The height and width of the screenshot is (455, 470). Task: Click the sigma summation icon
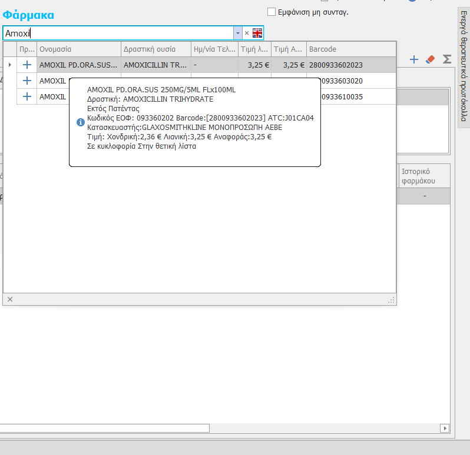[x=446, y=59]
